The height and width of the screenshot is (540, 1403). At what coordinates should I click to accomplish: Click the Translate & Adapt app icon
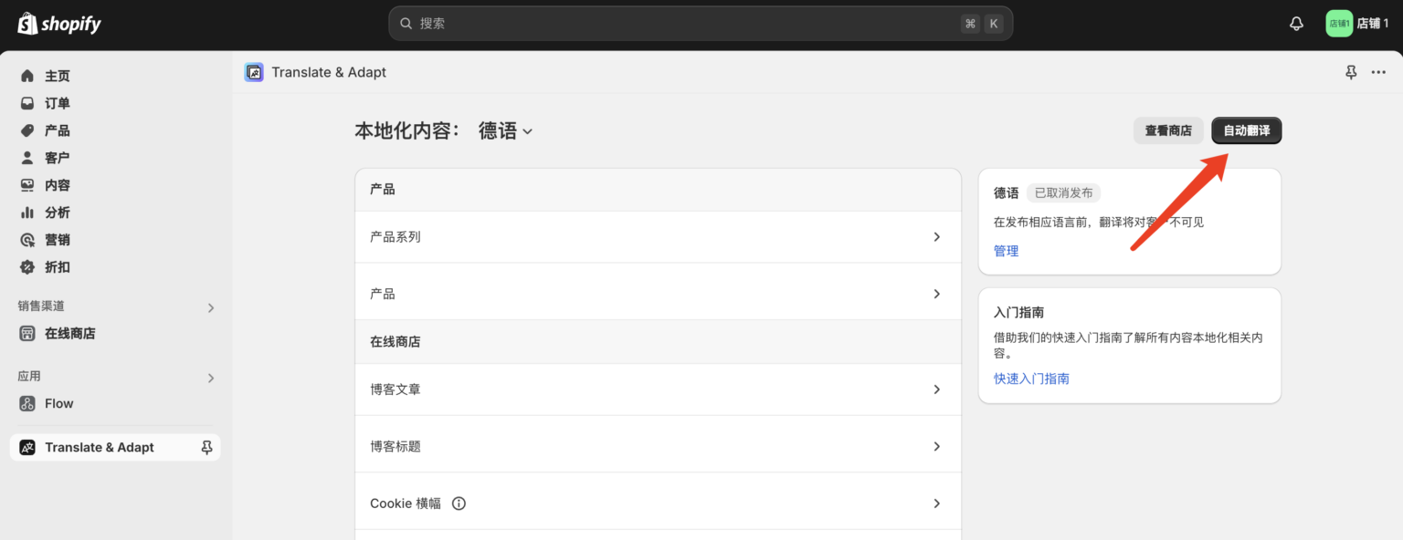254,72
